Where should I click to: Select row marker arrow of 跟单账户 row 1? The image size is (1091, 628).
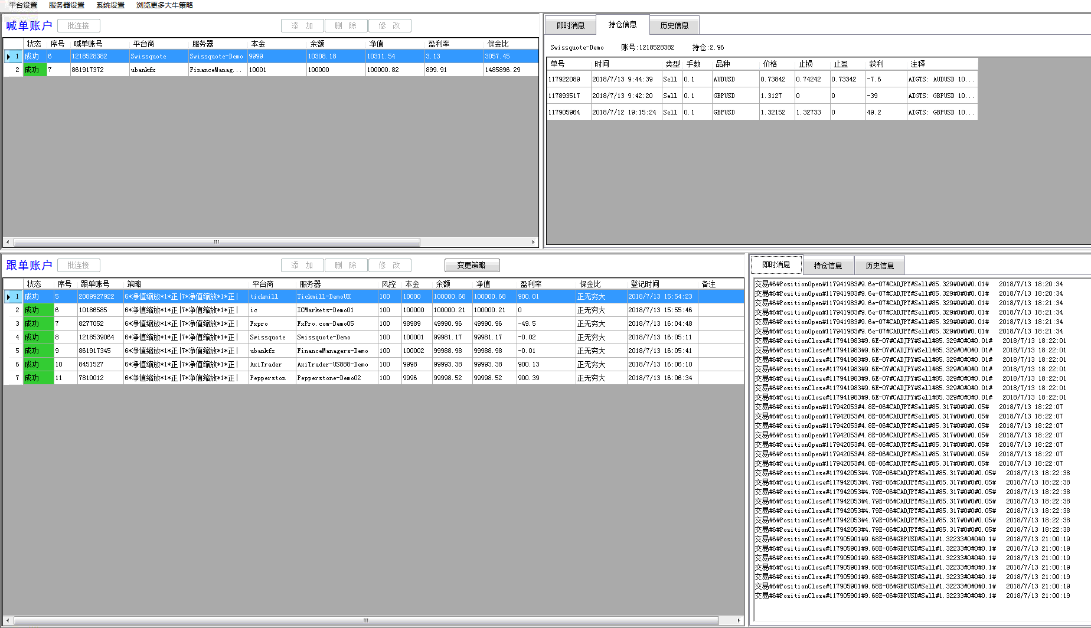coord(8,297)
